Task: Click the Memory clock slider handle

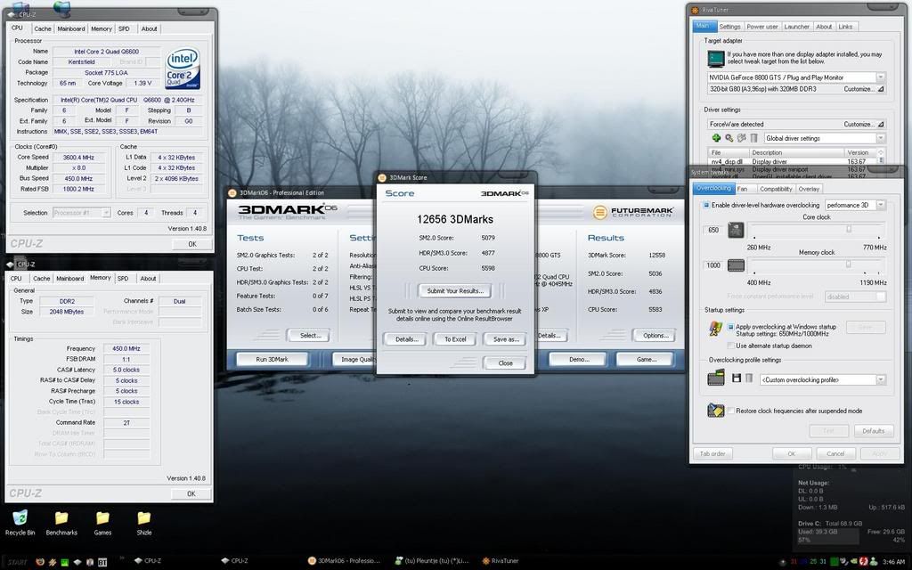Action: coord(848,265)
